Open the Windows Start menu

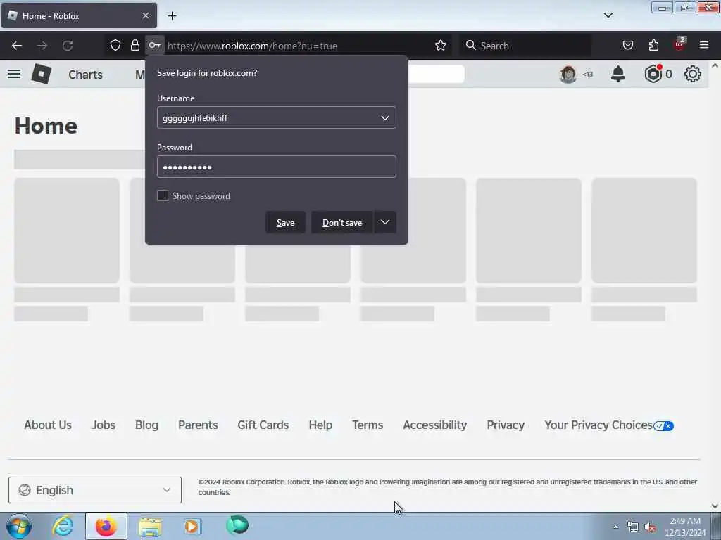point(19,526)
